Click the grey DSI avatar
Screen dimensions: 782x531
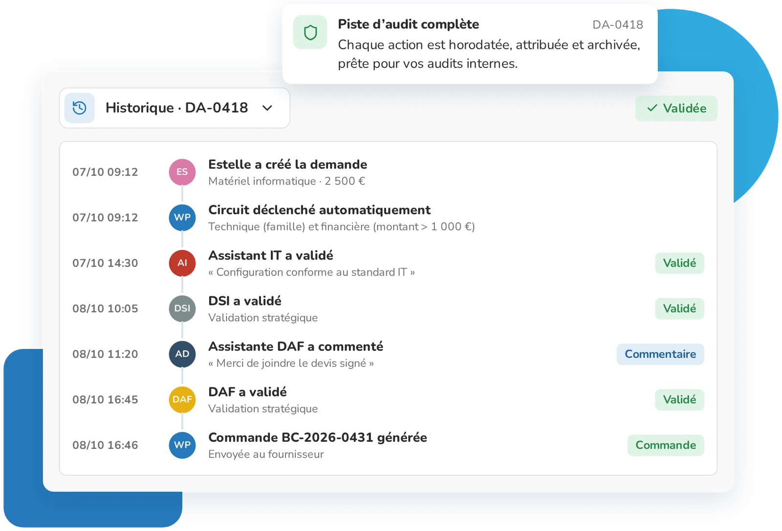[182, 308]
